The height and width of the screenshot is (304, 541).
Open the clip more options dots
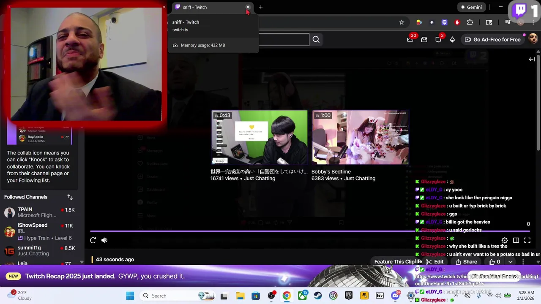pos(523,262)
